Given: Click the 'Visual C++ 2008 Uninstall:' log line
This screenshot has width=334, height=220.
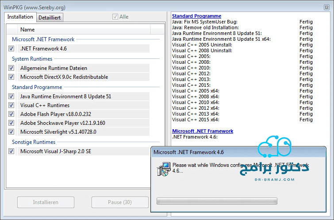Looking at the screenshot, I should pyautogui.click(x=202, y=50).
